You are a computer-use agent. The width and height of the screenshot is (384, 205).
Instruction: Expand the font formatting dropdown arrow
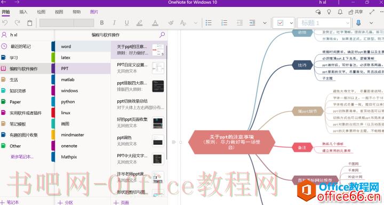tap(195, 23)
